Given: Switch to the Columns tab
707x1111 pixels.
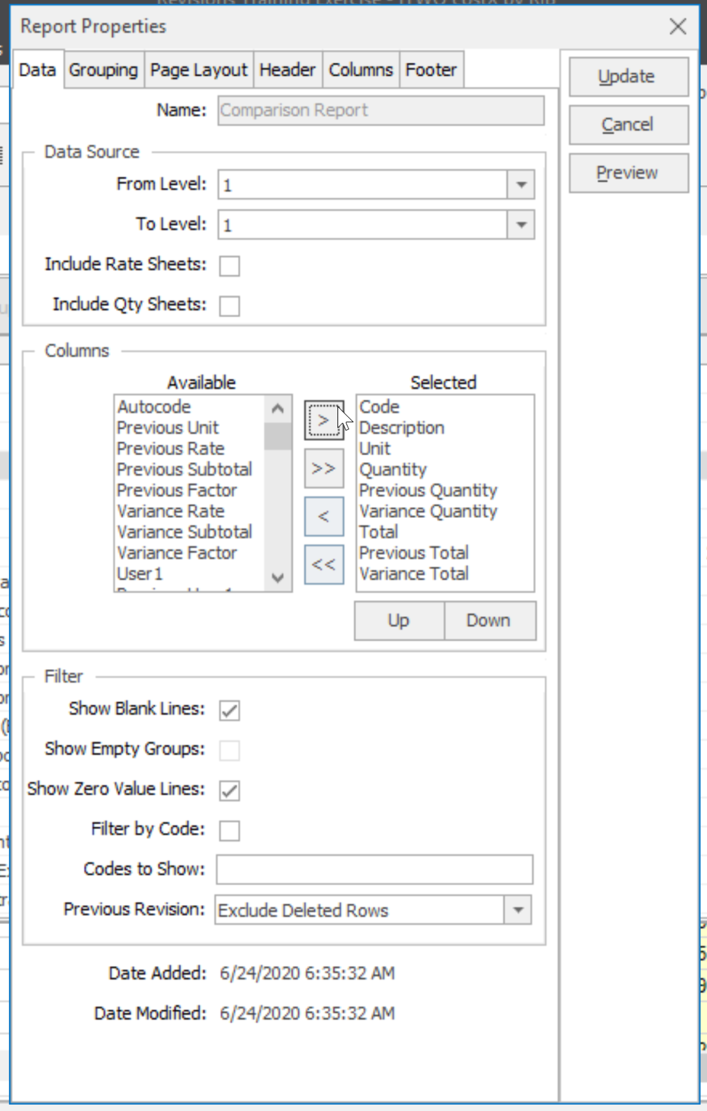Looking at the screenshot, I should [361, 70].
